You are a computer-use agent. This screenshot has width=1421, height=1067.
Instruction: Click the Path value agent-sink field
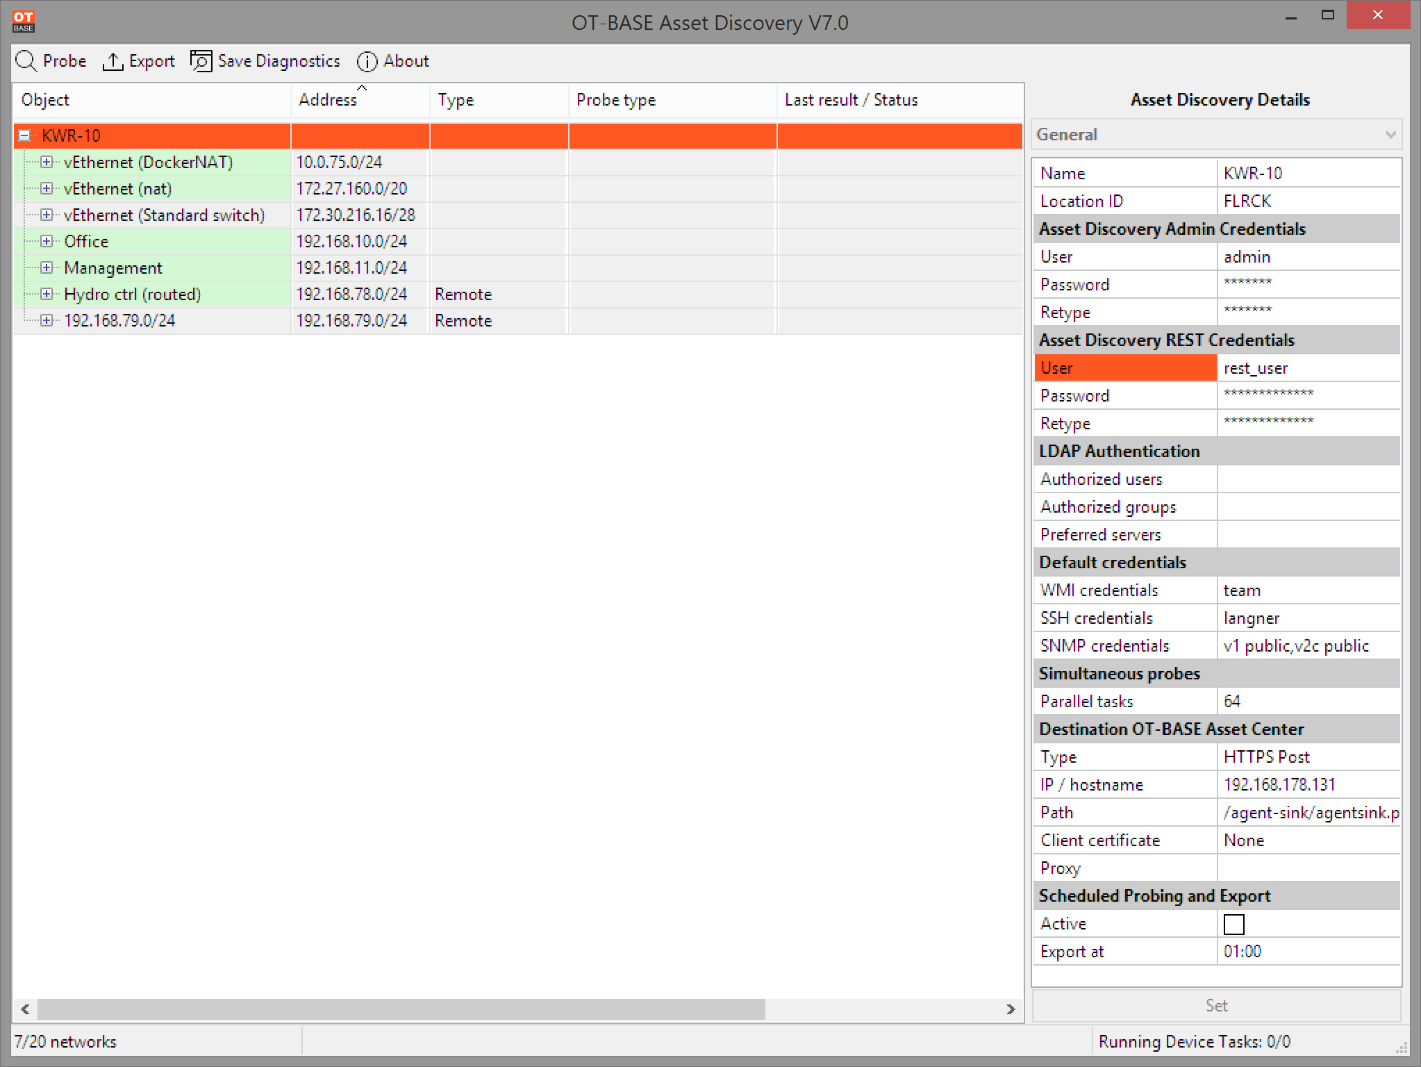coord(1308,812)
